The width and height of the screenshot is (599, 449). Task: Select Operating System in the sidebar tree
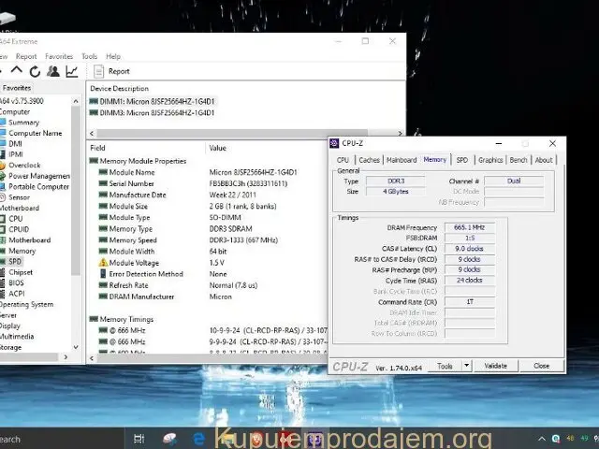point(26,304)
